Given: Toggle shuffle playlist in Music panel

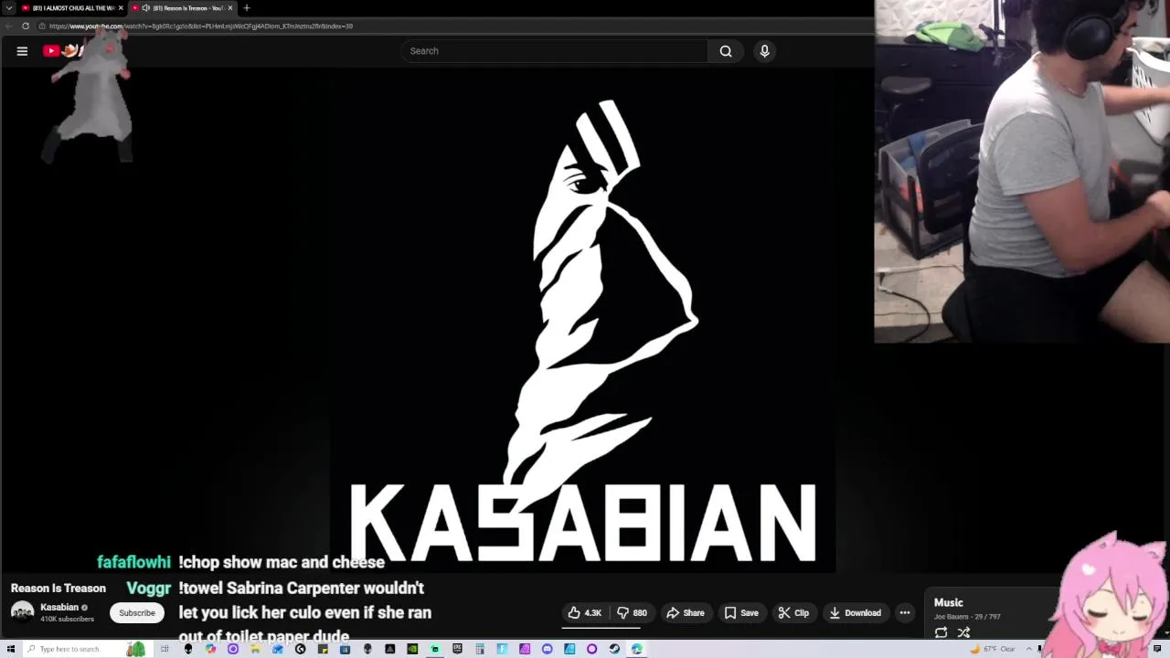Looking at the screenshot, I should point(963,632).
